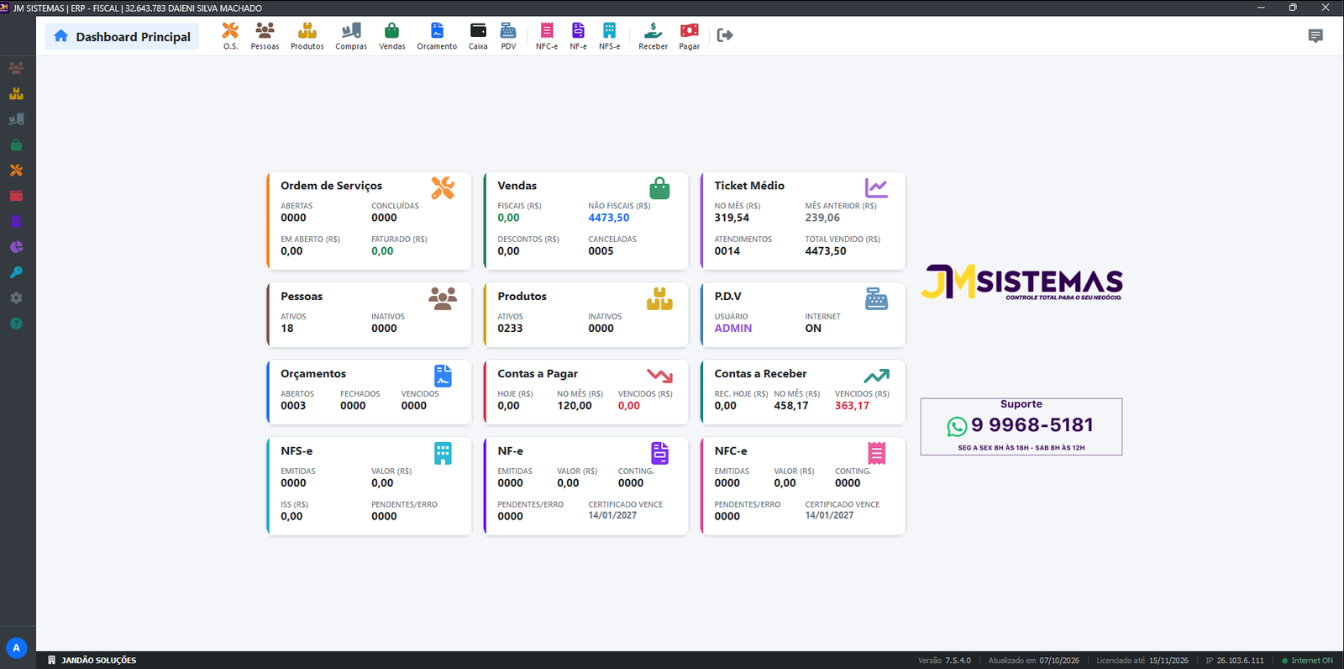The image size is (1344, 669).
Task: Click the Suporte WhatsApp number banner
Action: [1021, 427]
